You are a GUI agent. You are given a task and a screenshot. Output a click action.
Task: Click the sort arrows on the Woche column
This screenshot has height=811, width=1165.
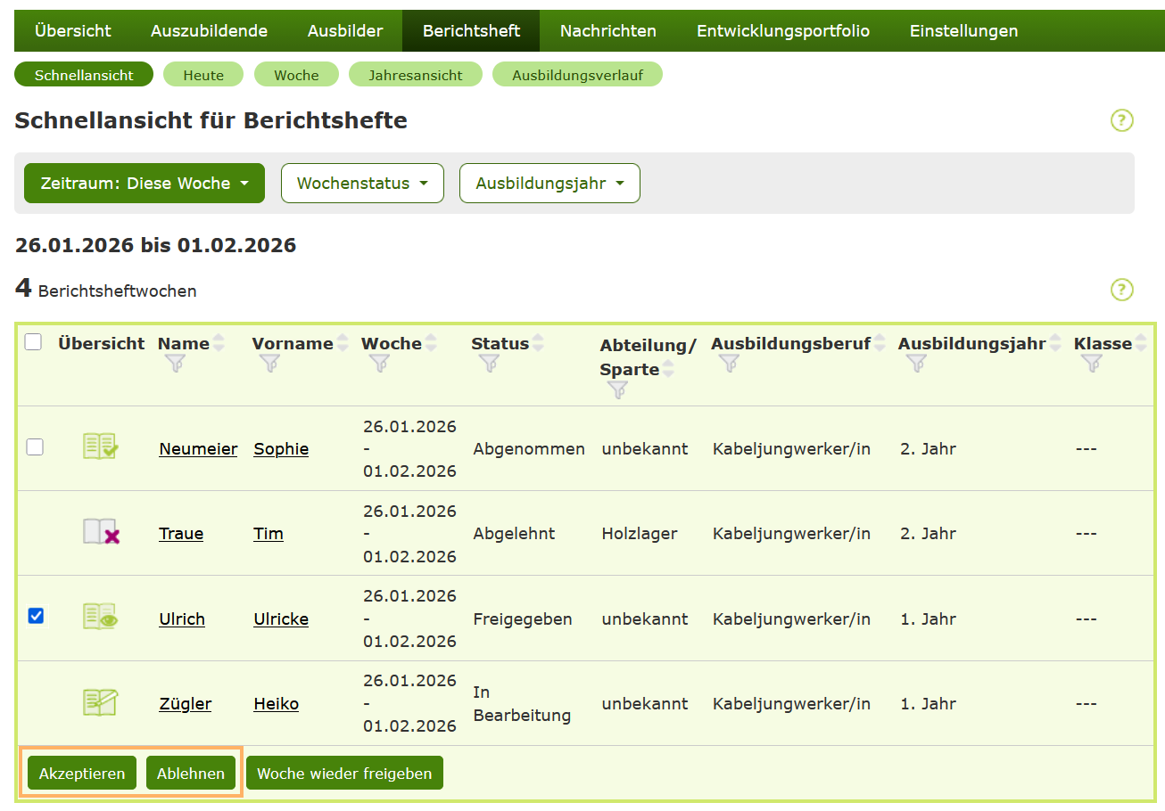(x=432, y=341)
